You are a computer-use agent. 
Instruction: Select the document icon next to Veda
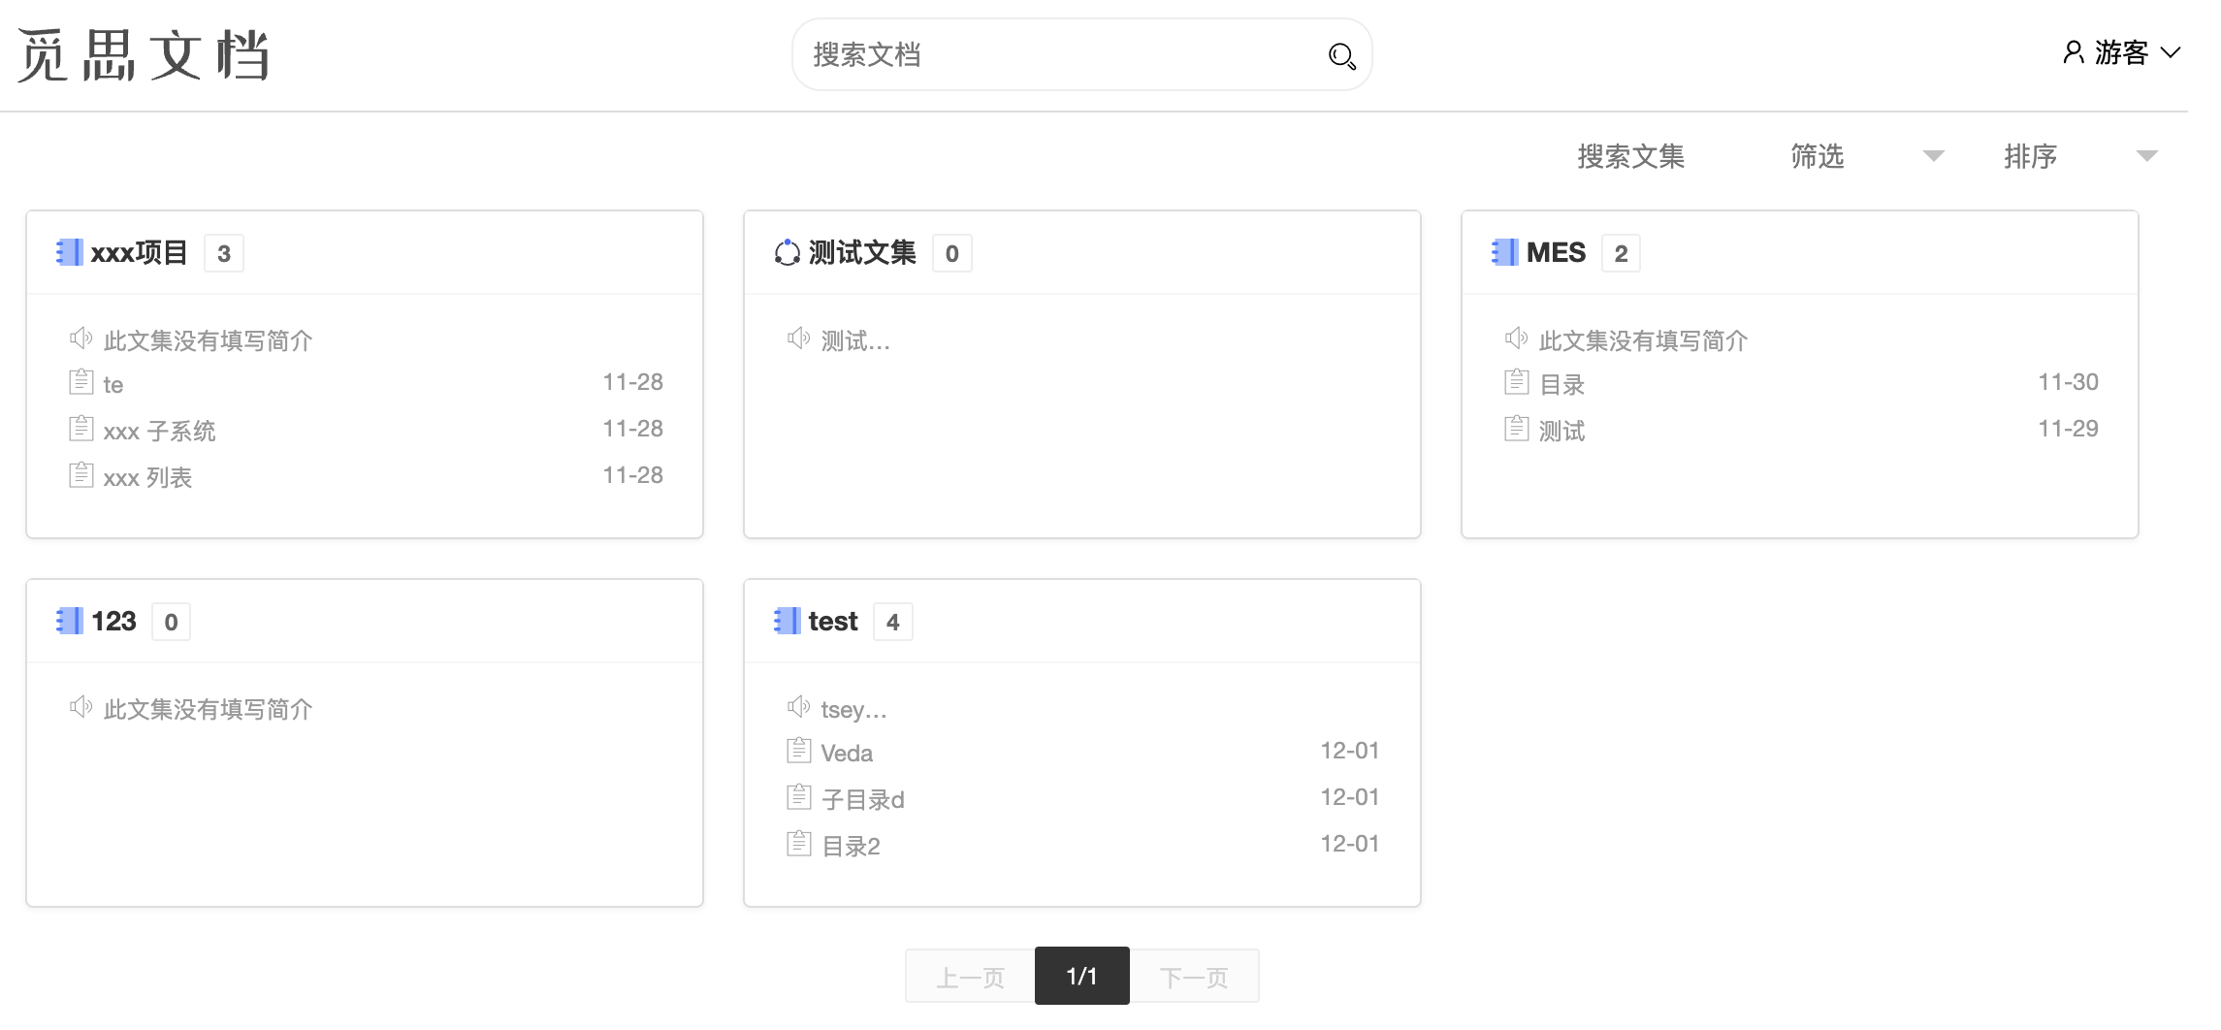point(799,749)
